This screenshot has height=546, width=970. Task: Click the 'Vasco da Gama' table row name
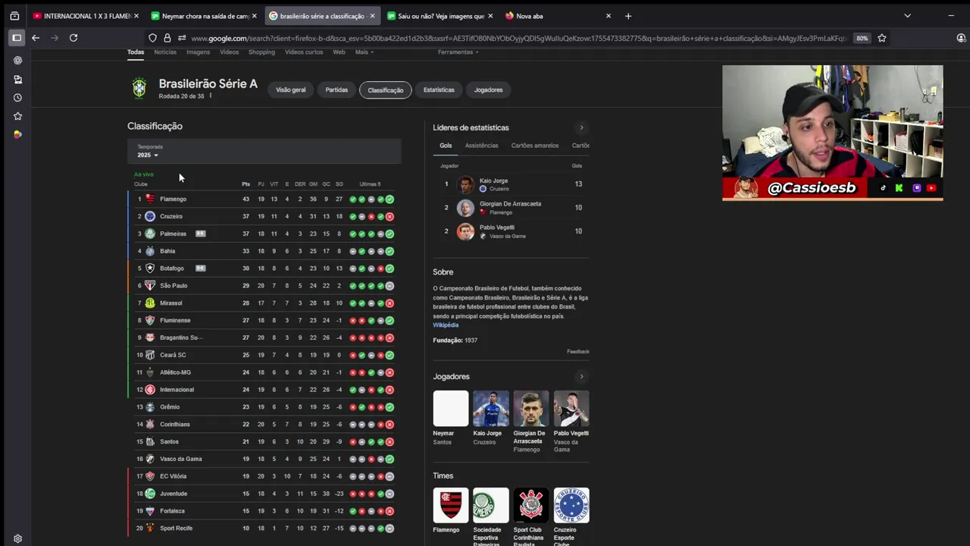click(181, 459)
